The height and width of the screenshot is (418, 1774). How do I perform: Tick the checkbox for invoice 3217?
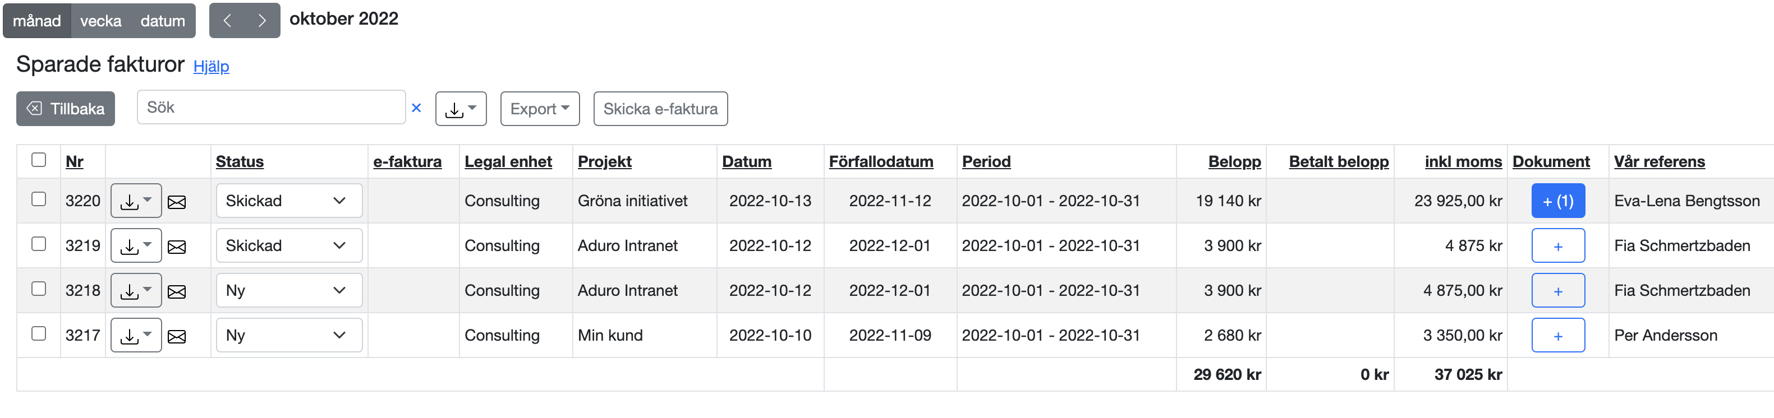tap(39, 334)
